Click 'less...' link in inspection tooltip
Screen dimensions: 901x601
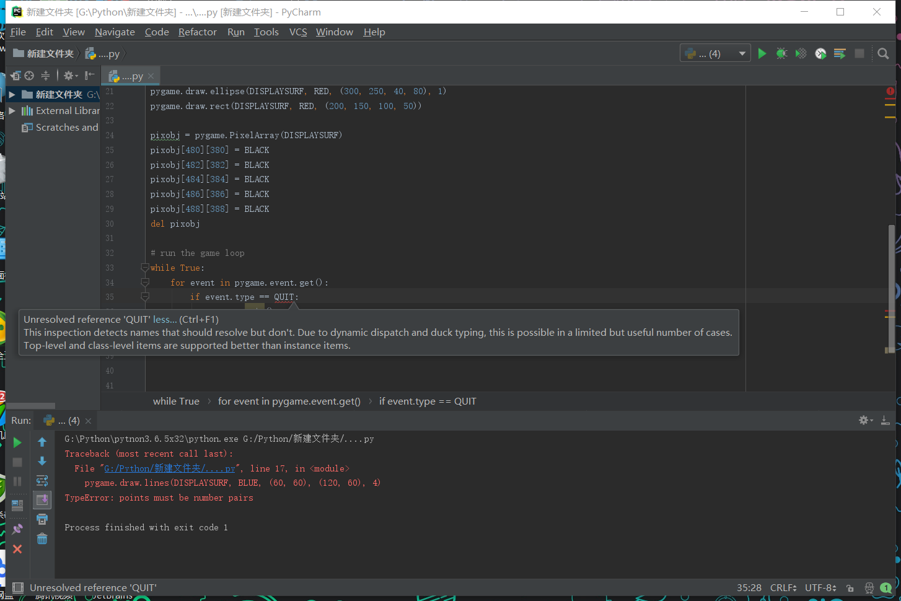pos(165,320)
